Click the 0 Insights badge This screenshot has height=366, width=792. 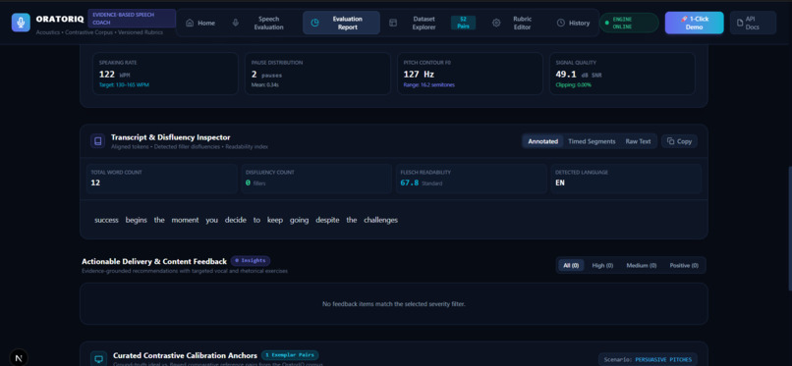tap(251, 261)
